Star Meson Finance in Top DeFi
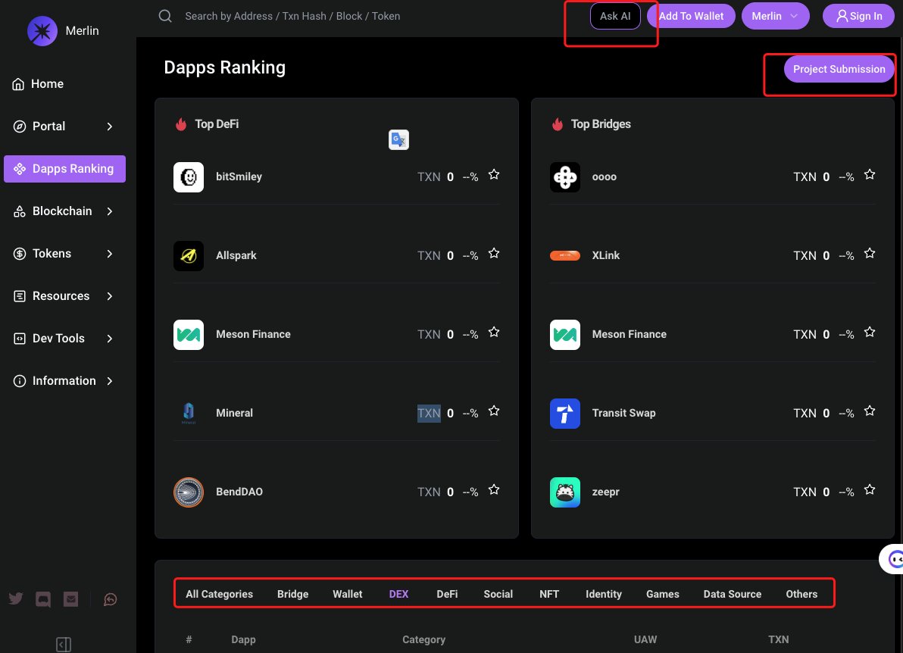The width and height of the screenshot is (903, 653). tap(493, 333)
